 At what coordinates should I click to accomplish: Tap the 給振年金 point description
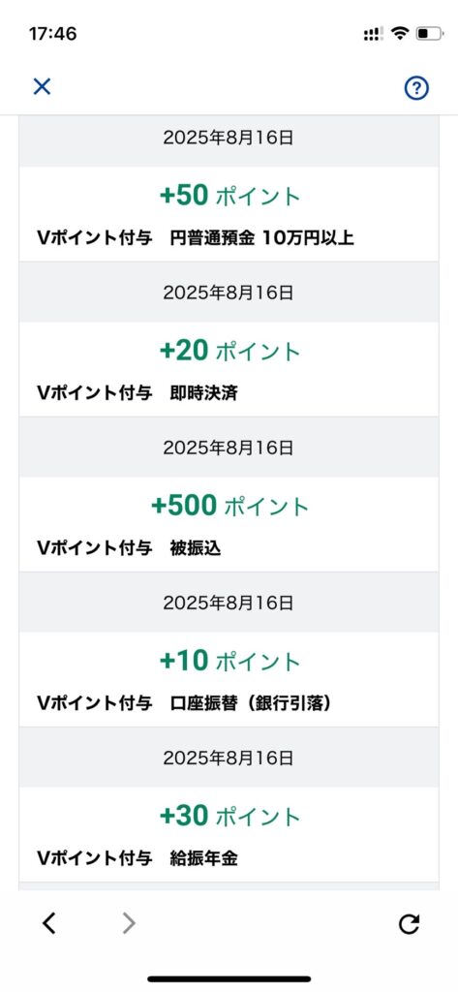click(x=203, y=858)
